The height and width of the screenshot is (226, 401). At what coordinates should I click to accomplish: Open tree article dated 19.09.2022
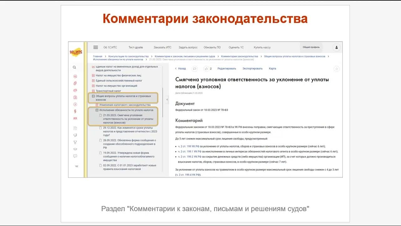coord(128,156)
